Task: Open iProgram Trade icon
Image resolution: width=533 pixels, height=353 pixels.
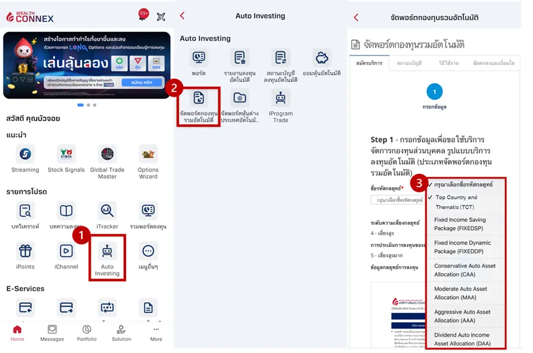Action: pyautogui.click(x=280, y=99)
